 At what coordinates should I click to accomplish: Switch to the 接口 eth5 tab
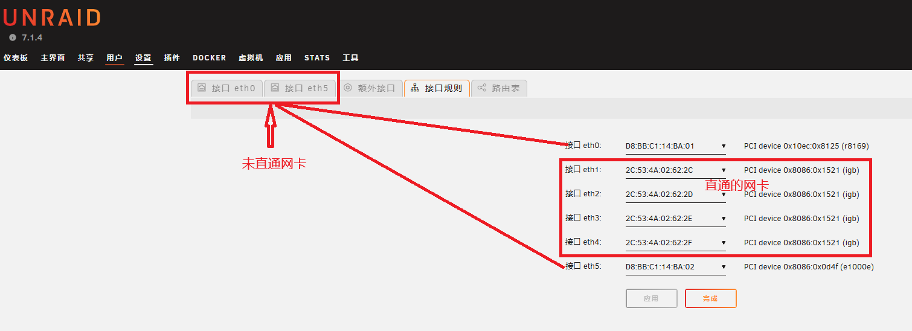click(300, 88)
